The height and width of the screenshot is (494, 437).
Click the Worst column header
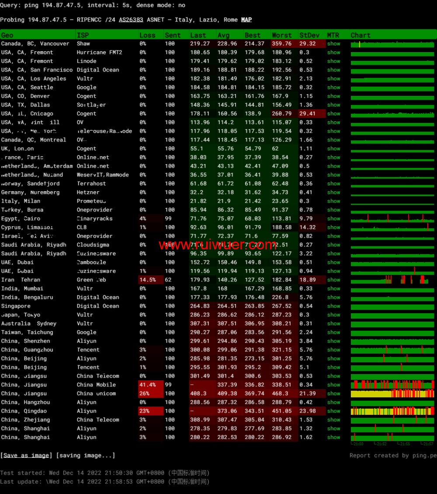pyautogui.click(x=281, y=35)
